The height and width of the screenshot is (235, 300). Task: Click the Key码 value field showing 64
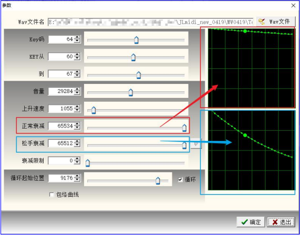[61, 39]
